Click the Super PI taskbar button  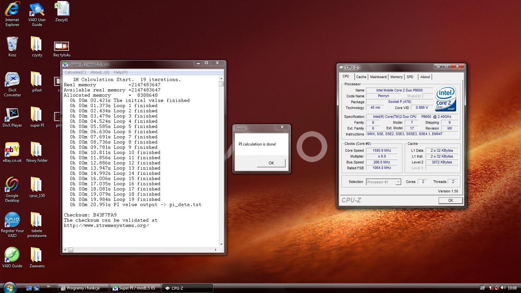135,288
